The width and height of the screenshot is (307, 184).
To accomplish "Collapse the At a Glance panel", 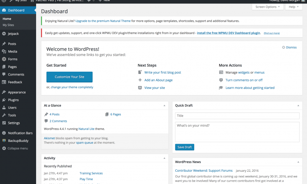I will point(165,105).
